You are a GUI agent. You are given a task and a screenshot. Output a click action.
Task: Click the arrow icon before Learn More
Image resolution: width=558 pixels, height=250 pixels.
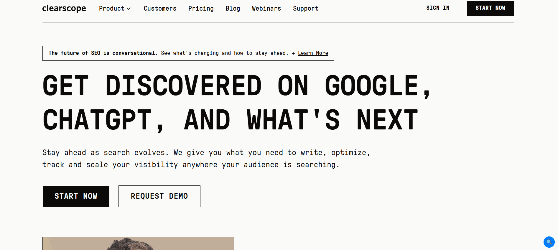(293, 53)
